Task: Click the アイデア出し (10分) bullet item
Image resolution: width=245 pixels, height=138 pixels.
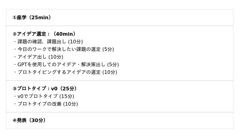Action: click(x=40, y=57)
